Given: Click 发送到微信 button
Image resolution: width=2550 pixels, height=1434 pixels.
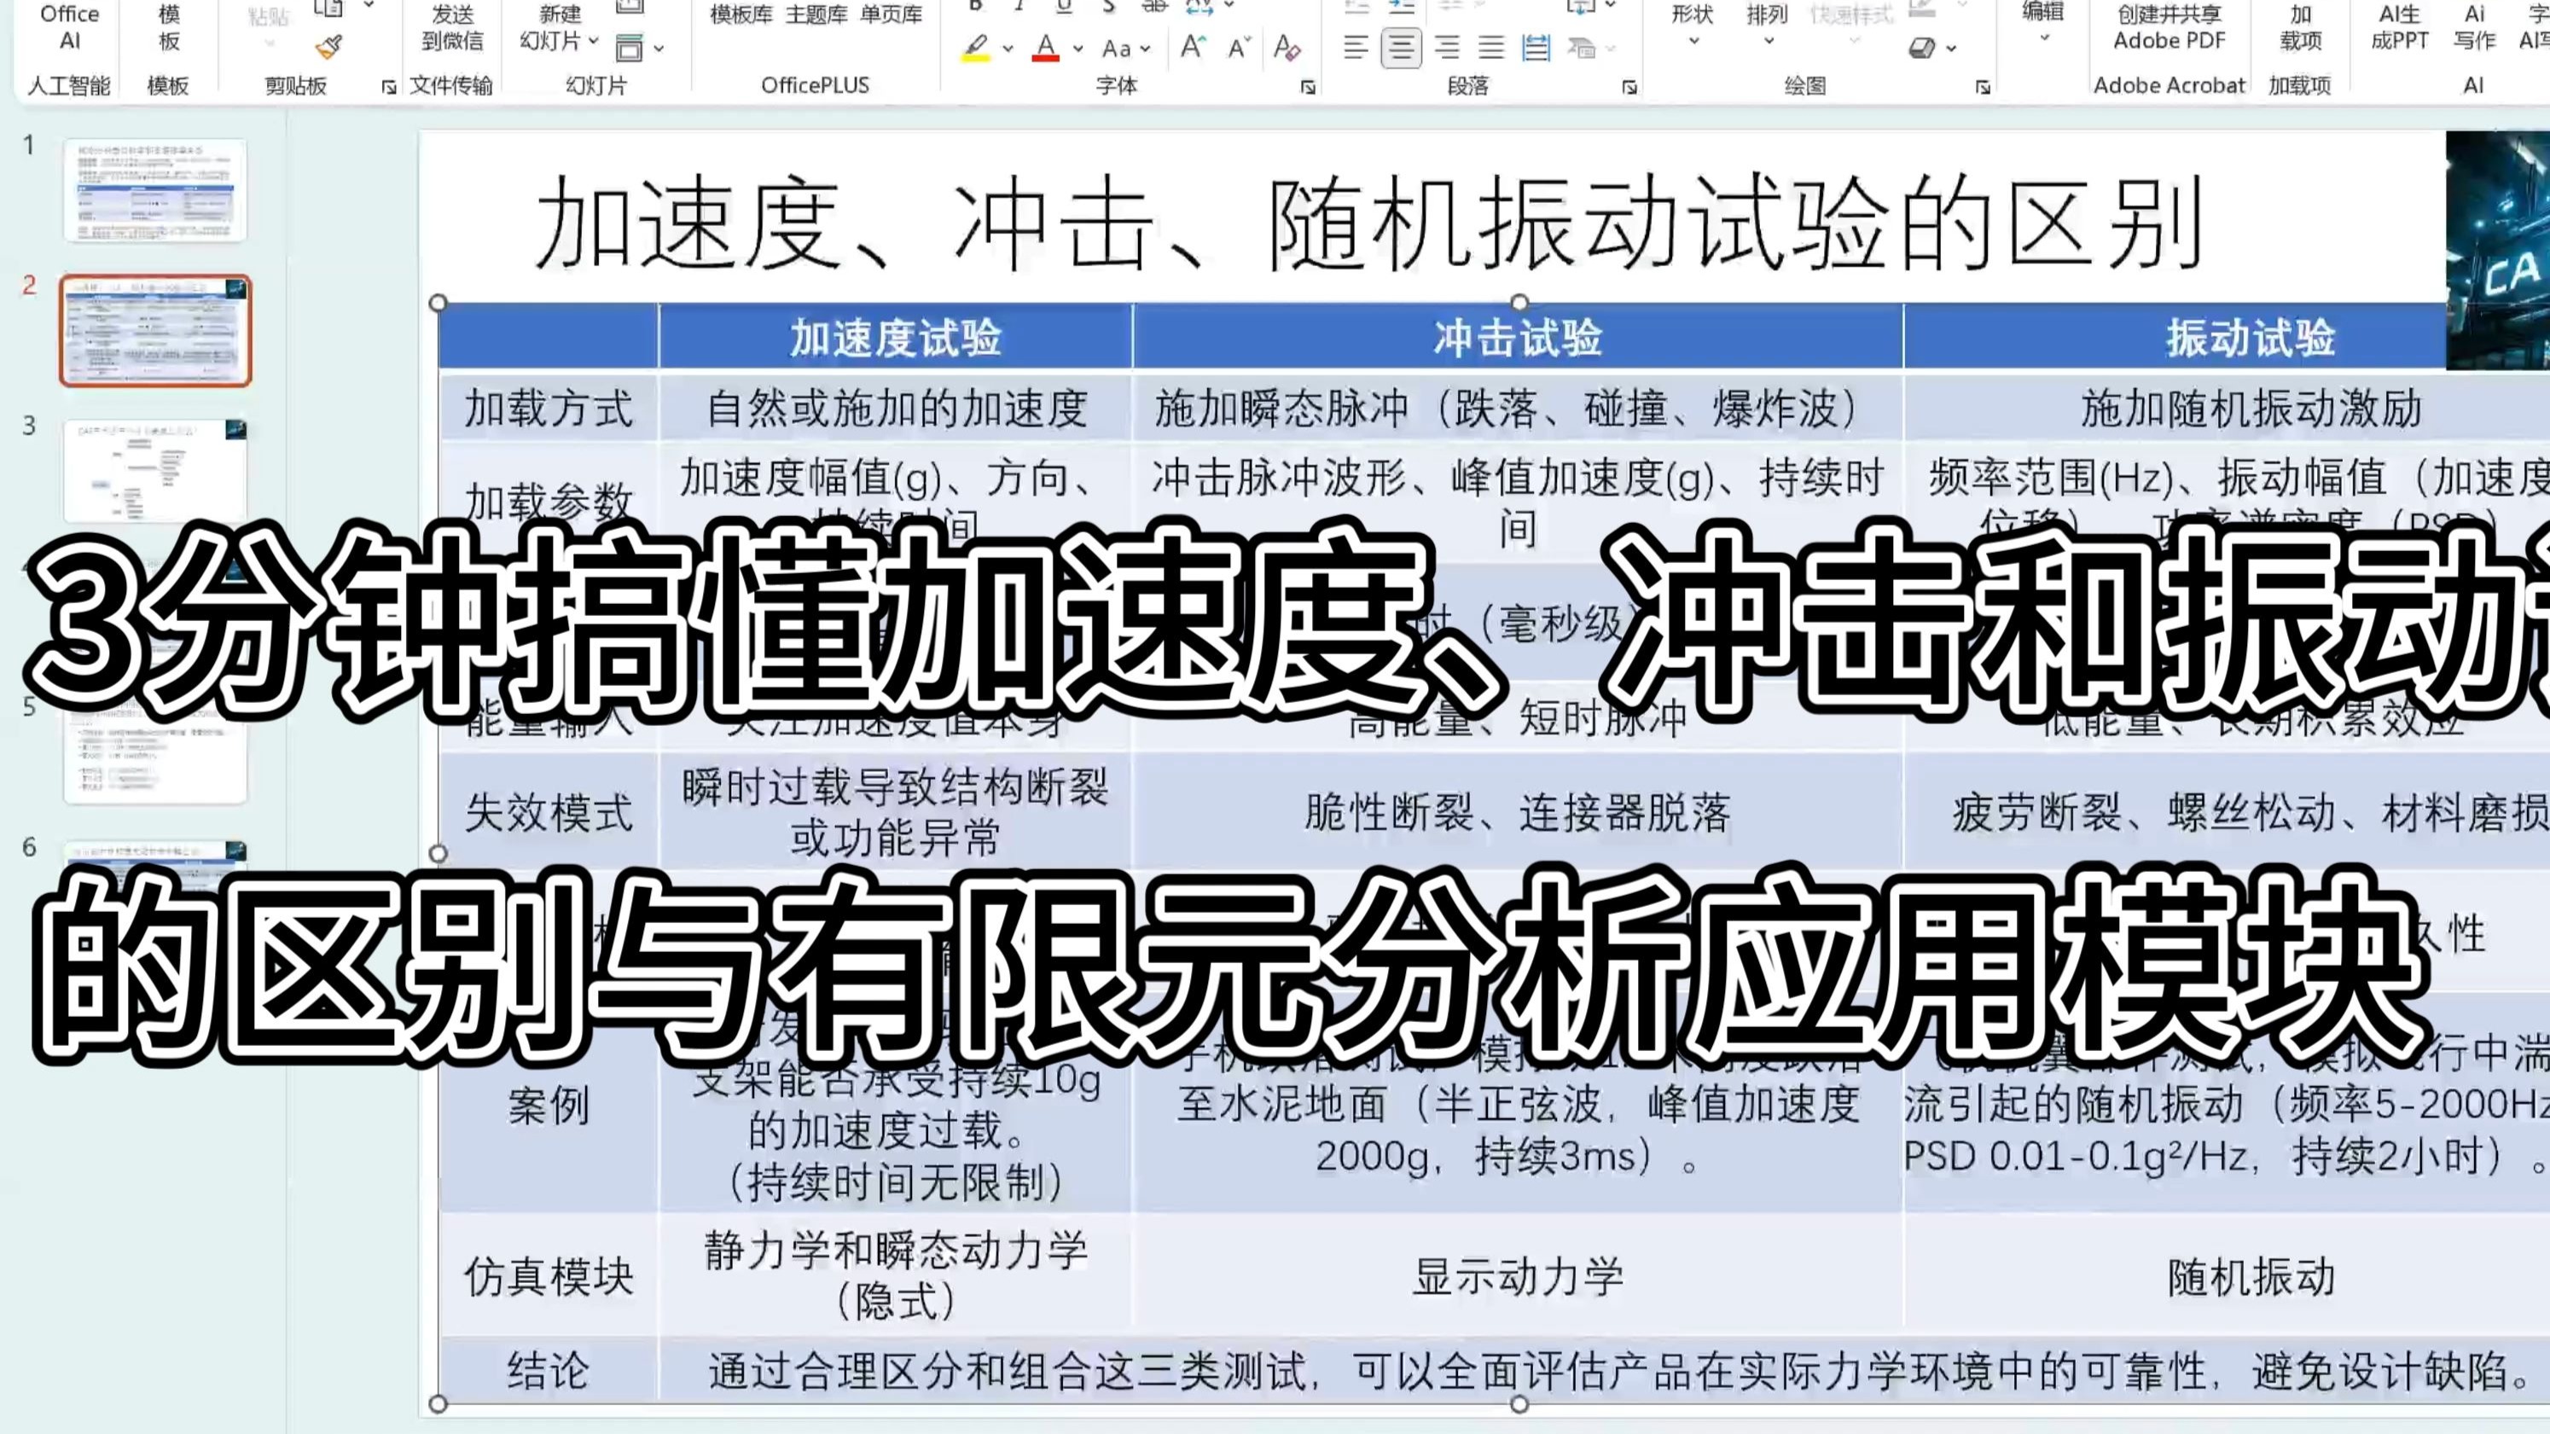Looking at the screenshot, I should [x=452, y=26].
